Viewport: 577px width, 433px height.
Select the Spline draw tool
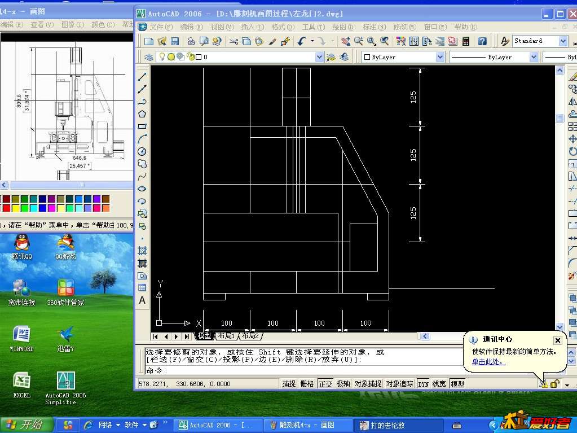142,176
